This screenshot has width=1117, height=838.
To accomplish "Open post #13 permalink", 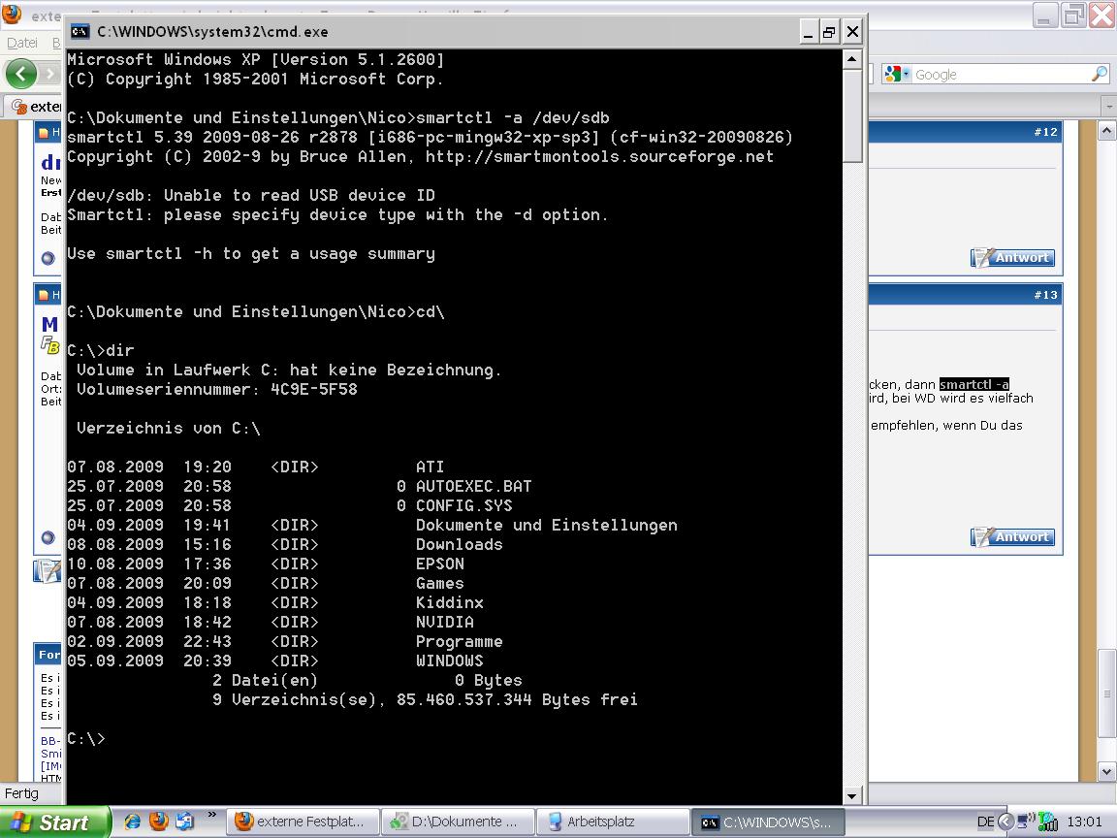I will (1046, 295).
